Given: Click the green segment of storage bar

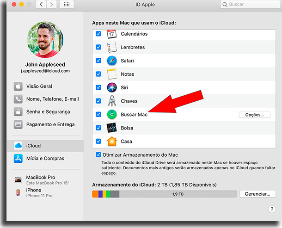Looking at the screenshot, I should [x=108, y=194].
